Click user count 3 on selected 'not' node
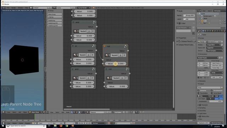The width and height of the screenshot is (227, 128). point(120,55)
